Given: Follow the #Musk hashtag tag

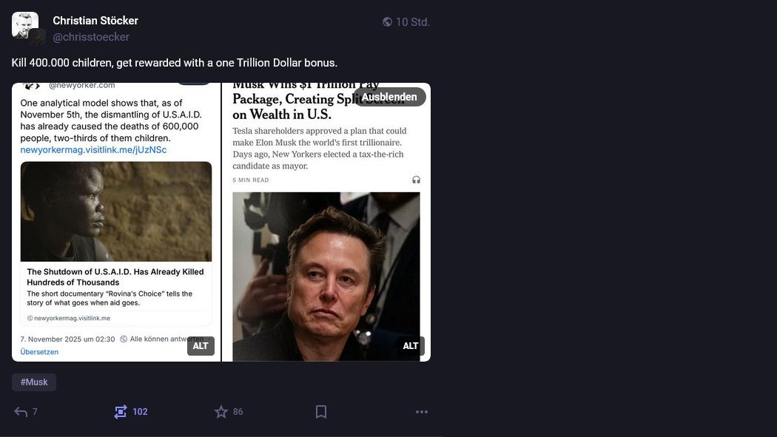Looking at the screenshot, I should pos(34,382).
